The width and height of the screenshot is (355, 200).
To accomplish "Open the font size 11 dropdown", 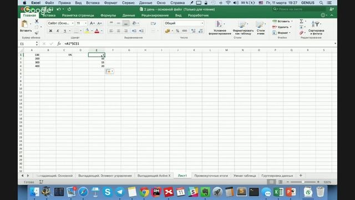I will point(85,23).
